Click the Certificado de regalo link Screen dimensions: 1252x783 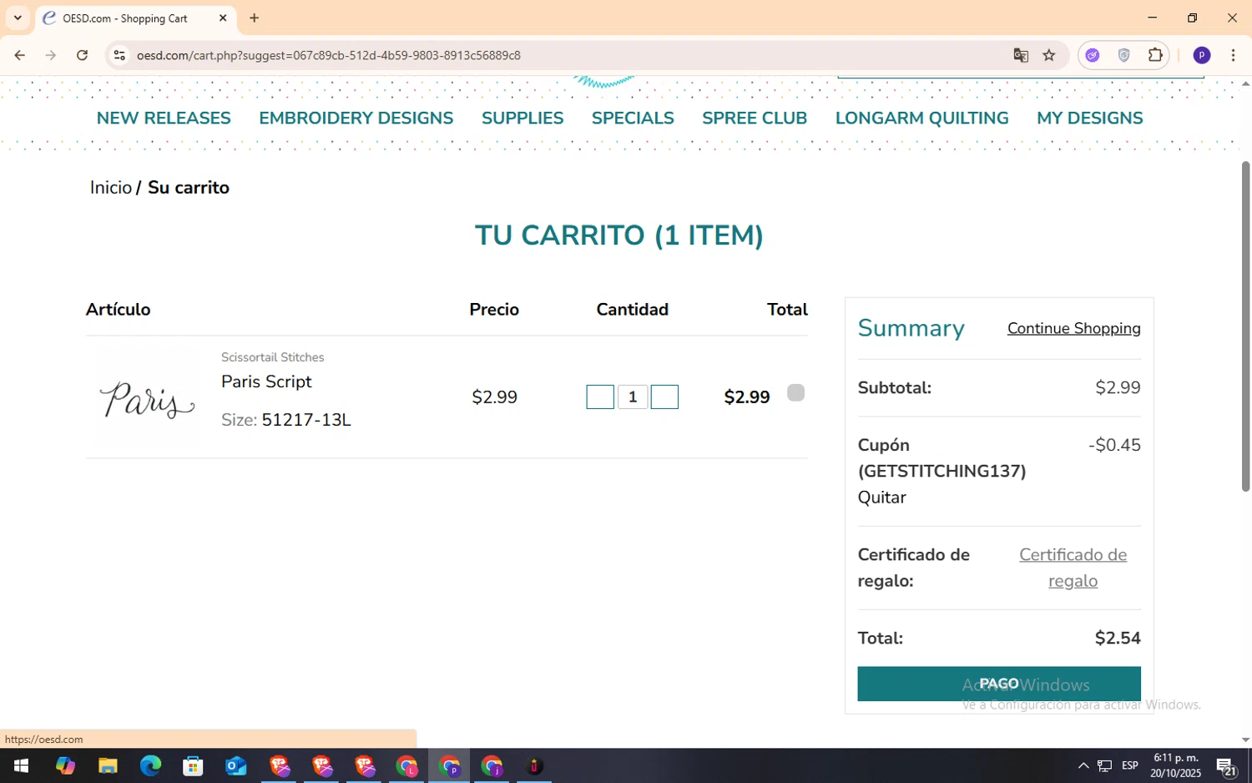[x=1073, y=568]
